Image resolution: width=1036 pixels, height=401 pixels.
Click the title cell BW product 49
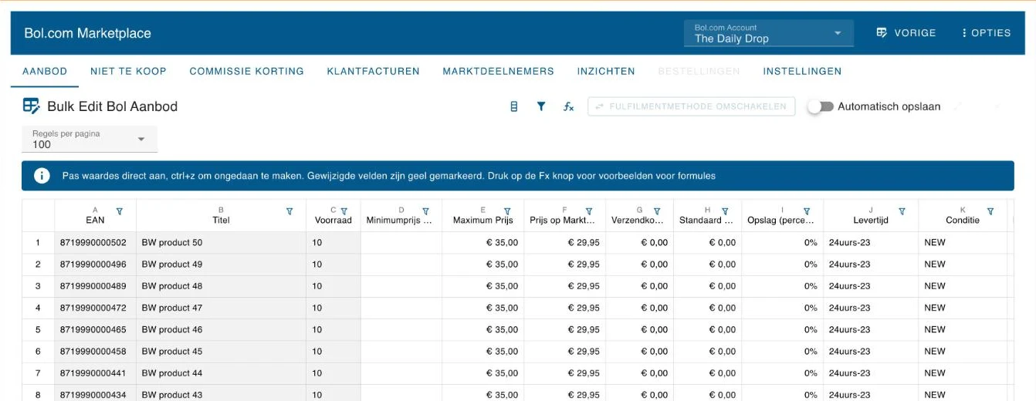[x=221, y=265]
